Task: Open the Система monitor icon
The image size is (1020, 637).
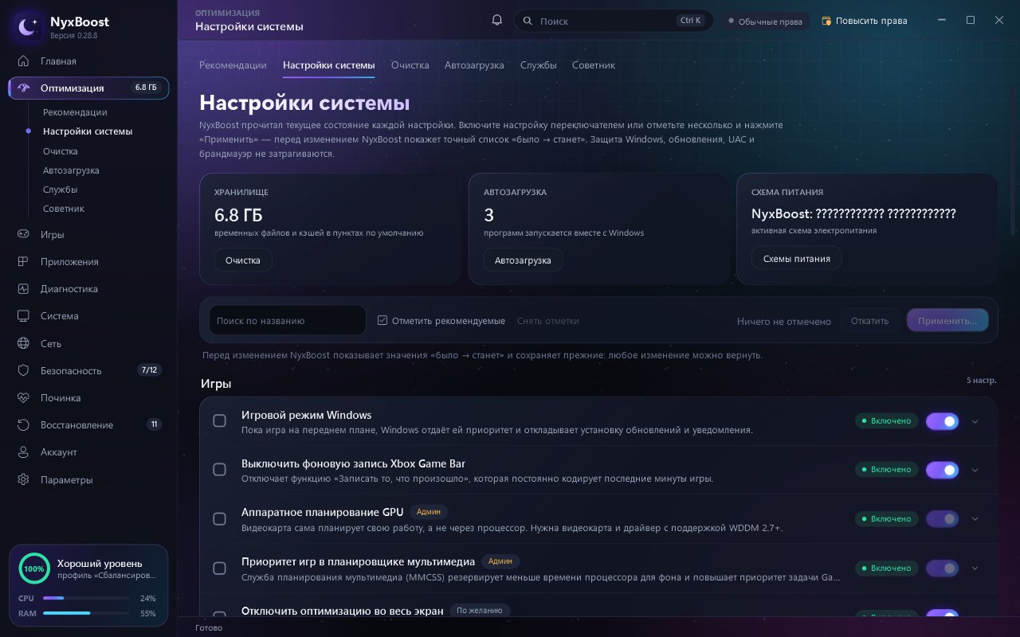Action: pyautogui.click(x=24, y=316)
